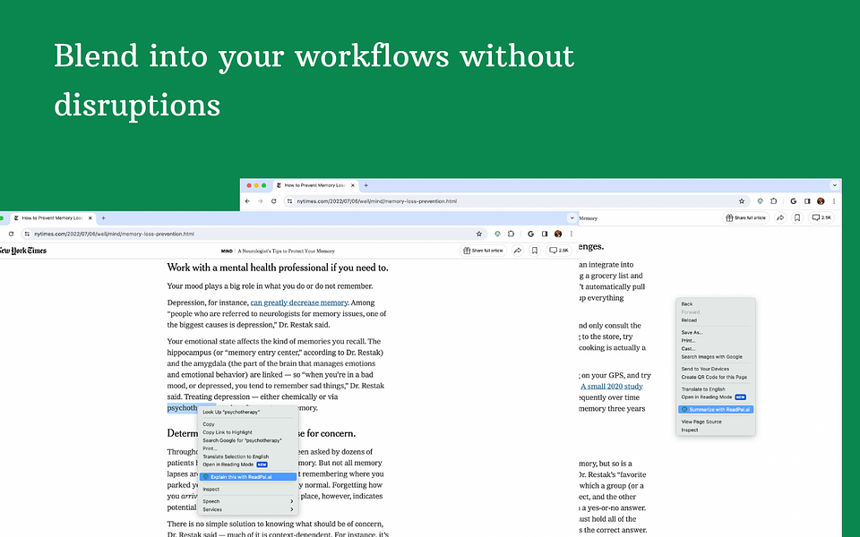Choose Search Images with Google
Viewport: 860px width, 537px height.
click(715, 357)
